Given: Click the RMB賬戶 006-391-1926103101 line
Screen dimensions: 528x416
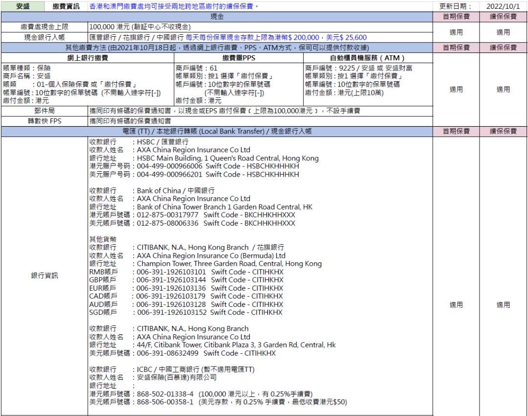Looking at the screenshot, I should click(x=186, y=272).
